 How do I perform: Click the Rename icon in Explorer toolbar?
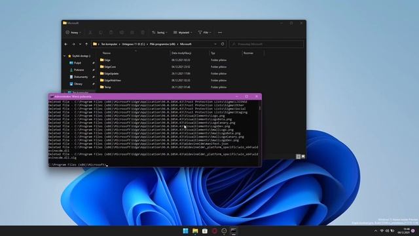(122, 32)
